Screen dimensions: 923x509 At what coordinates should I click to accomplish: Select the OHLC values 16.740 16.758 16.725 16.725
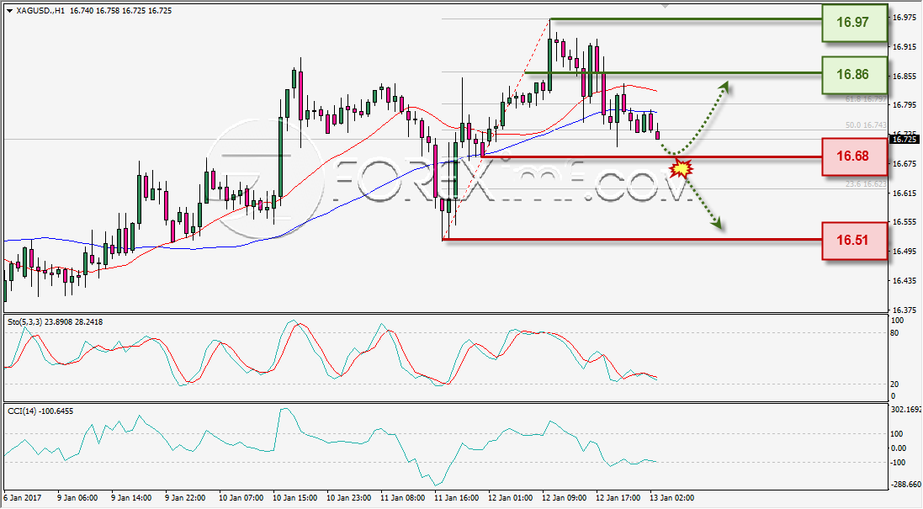[x=120, y=11]
